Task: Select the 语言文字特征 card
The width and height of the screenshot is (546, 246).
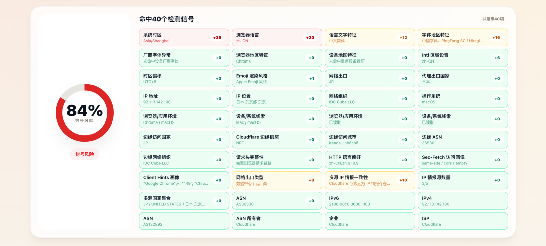Action: coord(370,37)
